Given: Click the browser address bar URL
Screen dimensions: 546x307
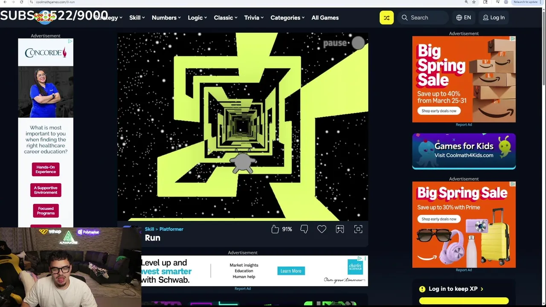Looking at the screenshot, I should coord(55,2).
